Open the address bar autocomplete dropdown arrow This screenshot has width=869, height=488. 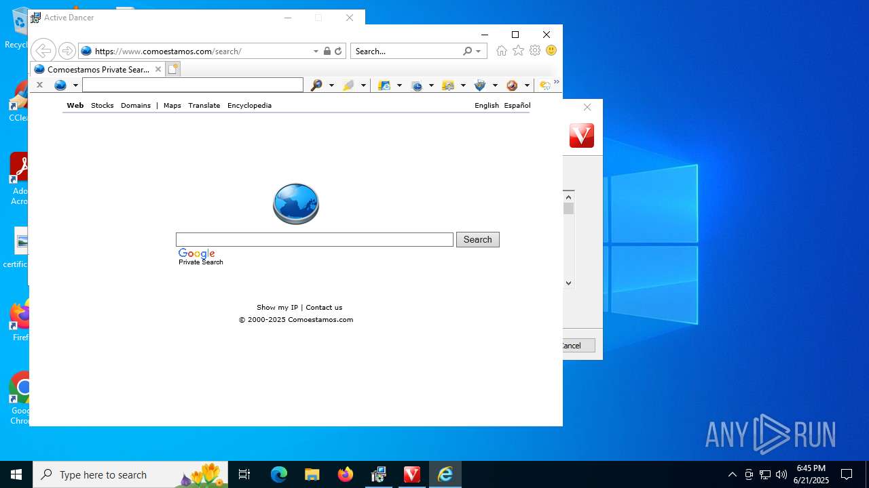point(316,51)
